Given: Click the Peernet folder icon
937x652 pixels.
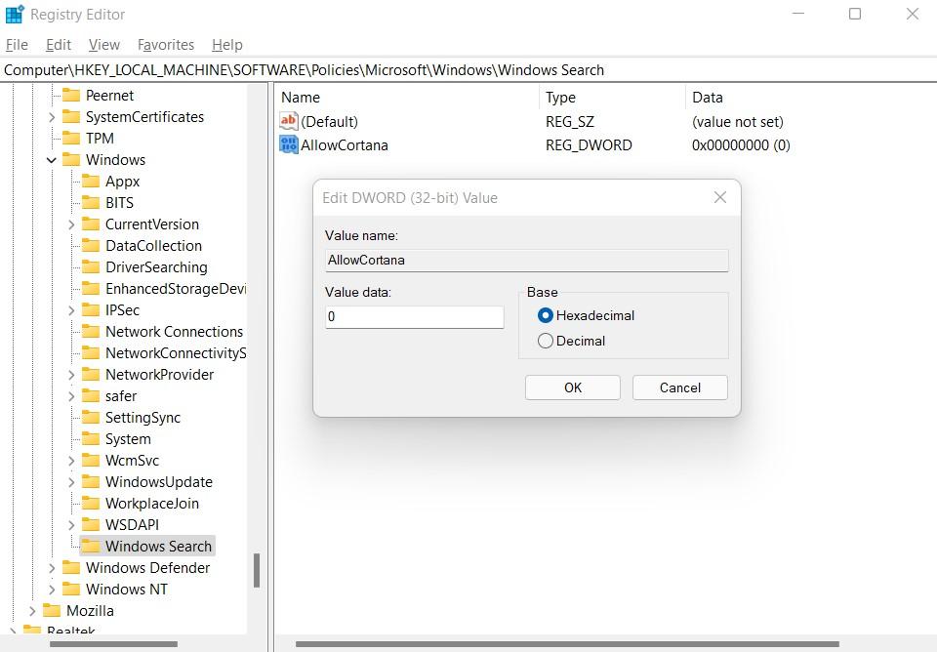Looking at the screenshot, I should click(71, 96).
